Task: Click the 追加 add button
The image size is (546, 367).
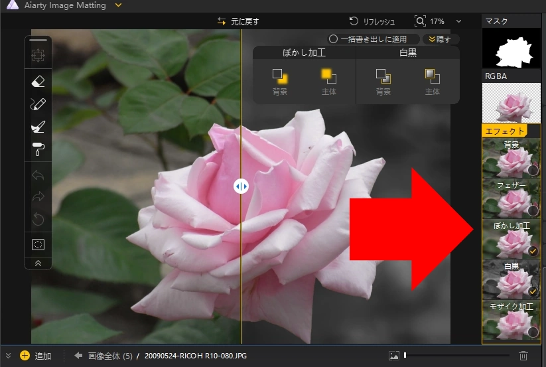Action: 36,356
